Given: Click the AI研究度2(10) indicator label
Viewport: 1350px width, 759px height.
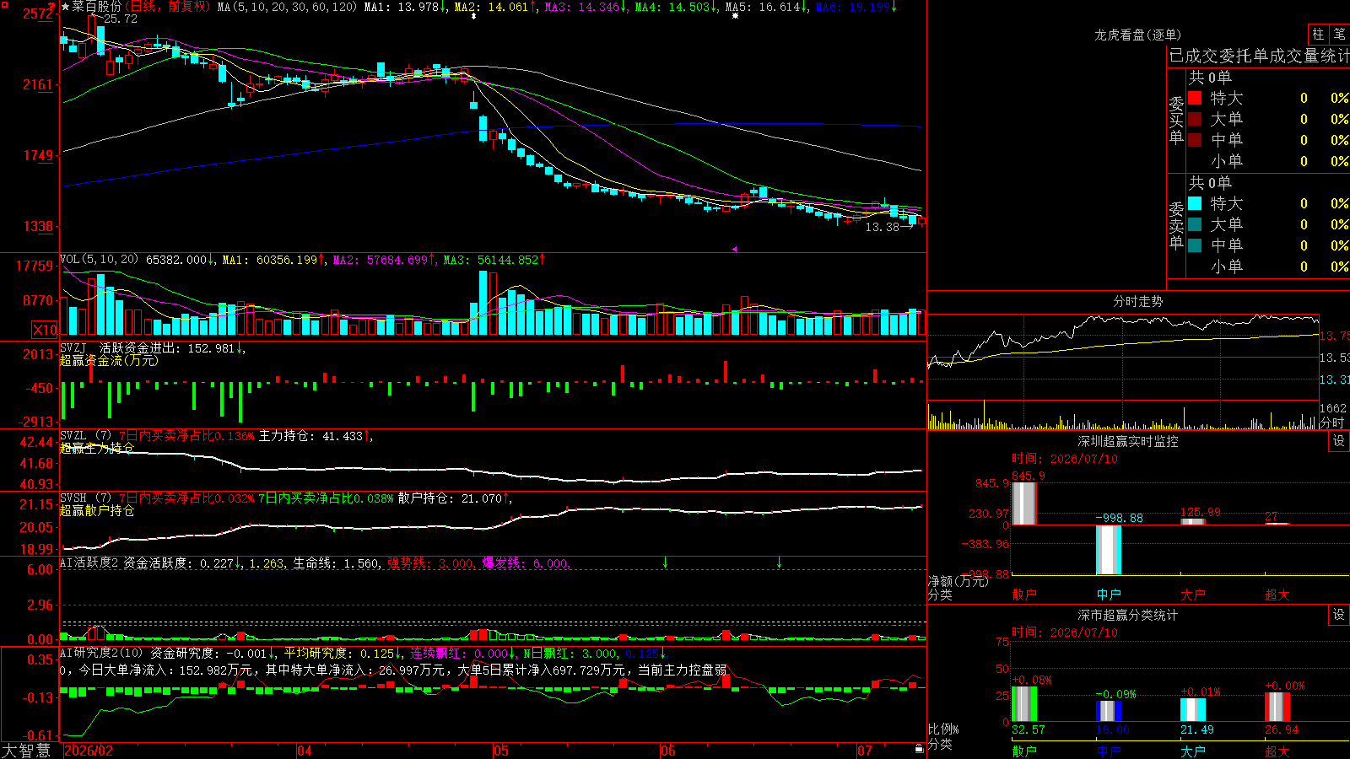Looking at the screenshot, I should (102, 653).
